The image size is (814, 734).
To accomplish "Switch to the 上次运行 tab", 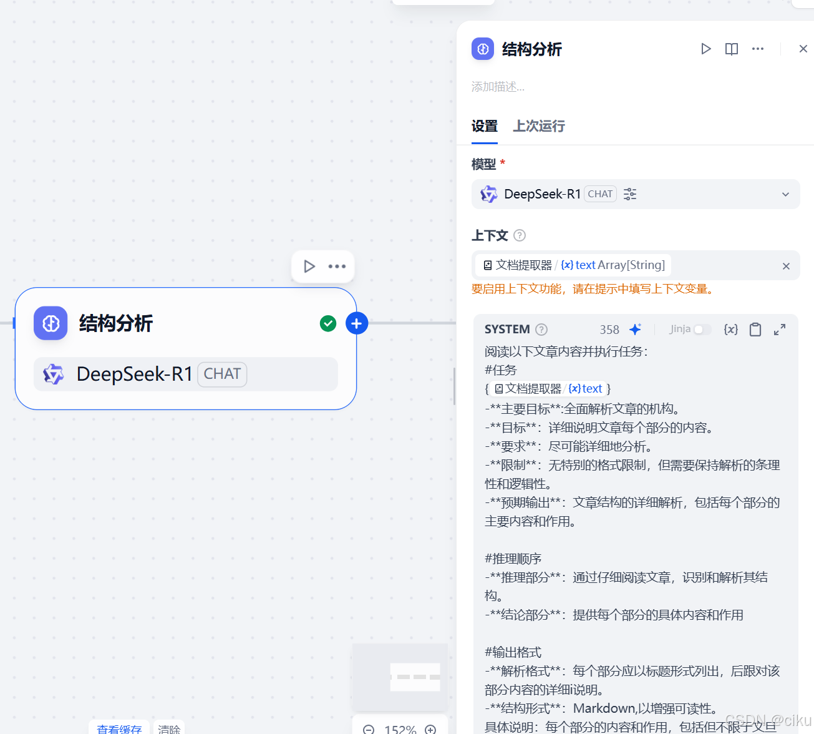I will tap(538, 126).
